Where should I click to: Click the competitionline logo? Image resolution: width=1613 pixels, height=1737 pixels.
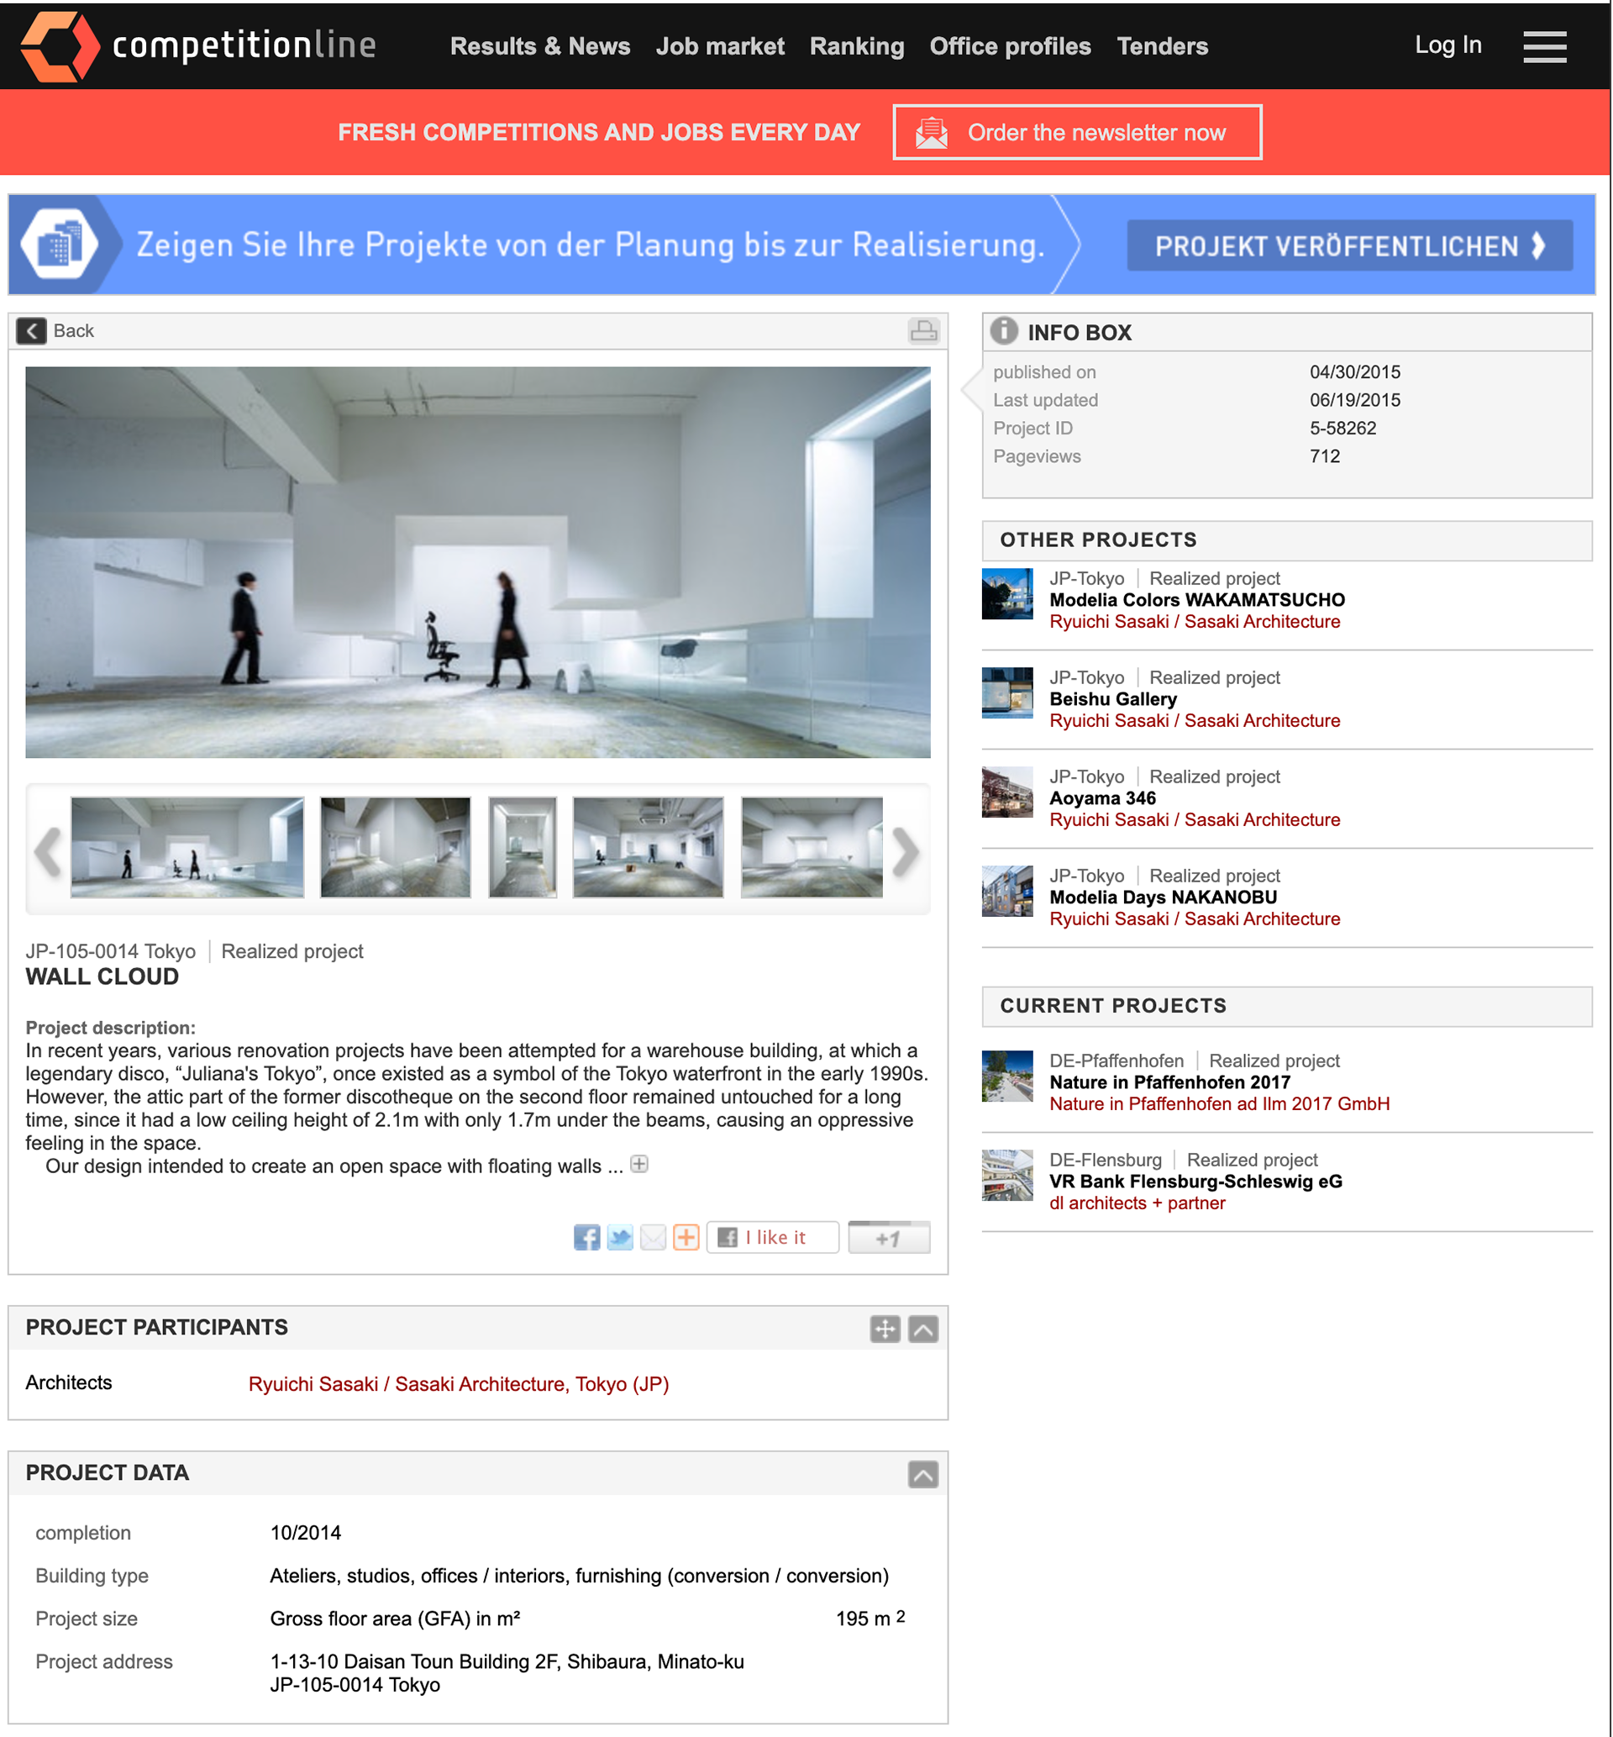point(198,45)
